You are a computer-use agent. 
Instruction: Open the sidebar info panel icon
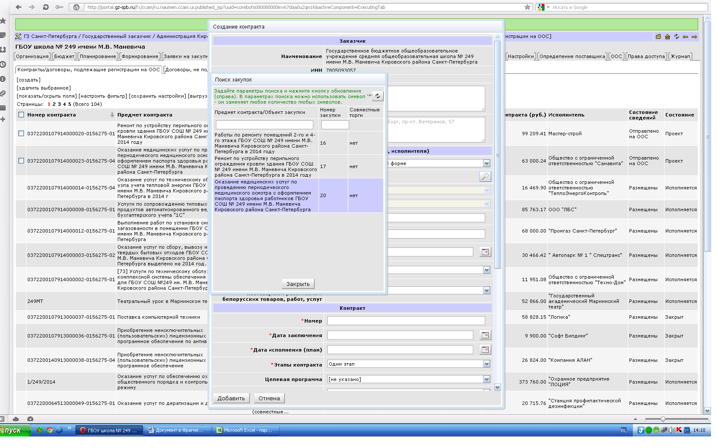pyautogui.click(x=3, y=79)
